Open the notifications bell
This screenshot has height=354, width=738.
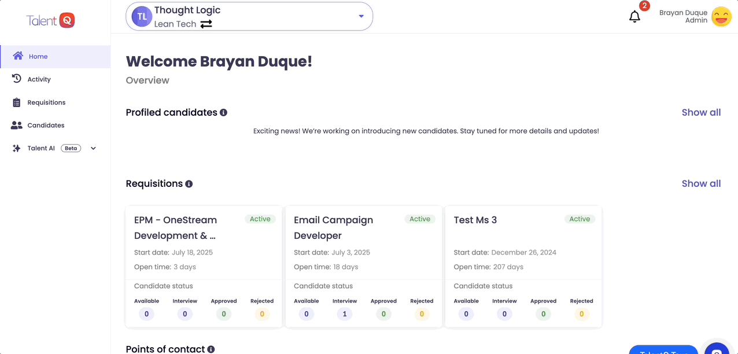click(x=634, y=17)
